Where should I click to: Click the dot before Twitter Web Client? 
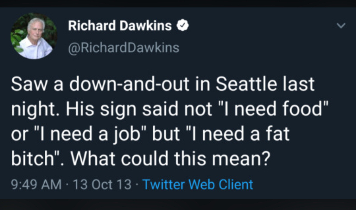(x=137, y=184)
